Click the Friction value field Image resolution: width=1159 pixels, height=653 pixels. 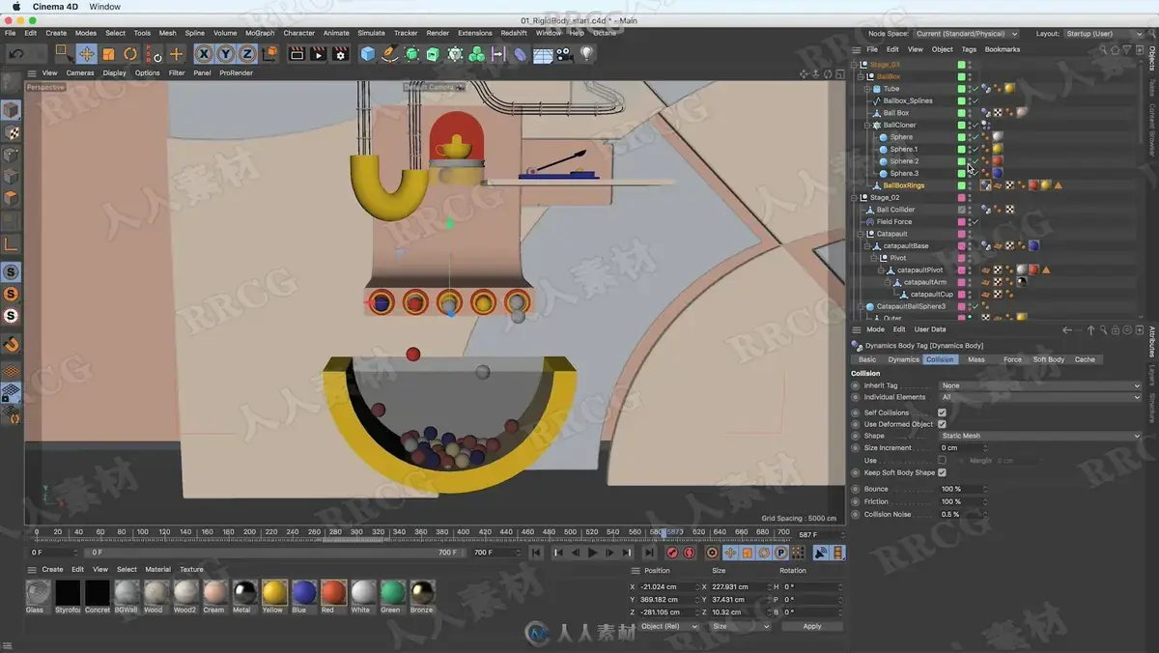(x=961, y=501)
